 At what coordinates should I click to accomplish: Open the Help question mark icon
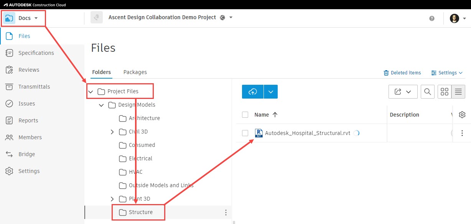pos(432,18)
